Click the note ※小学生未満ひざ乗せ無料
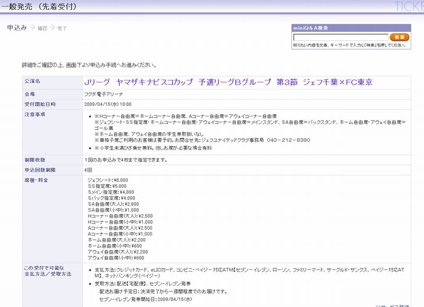 coord(153,148)
